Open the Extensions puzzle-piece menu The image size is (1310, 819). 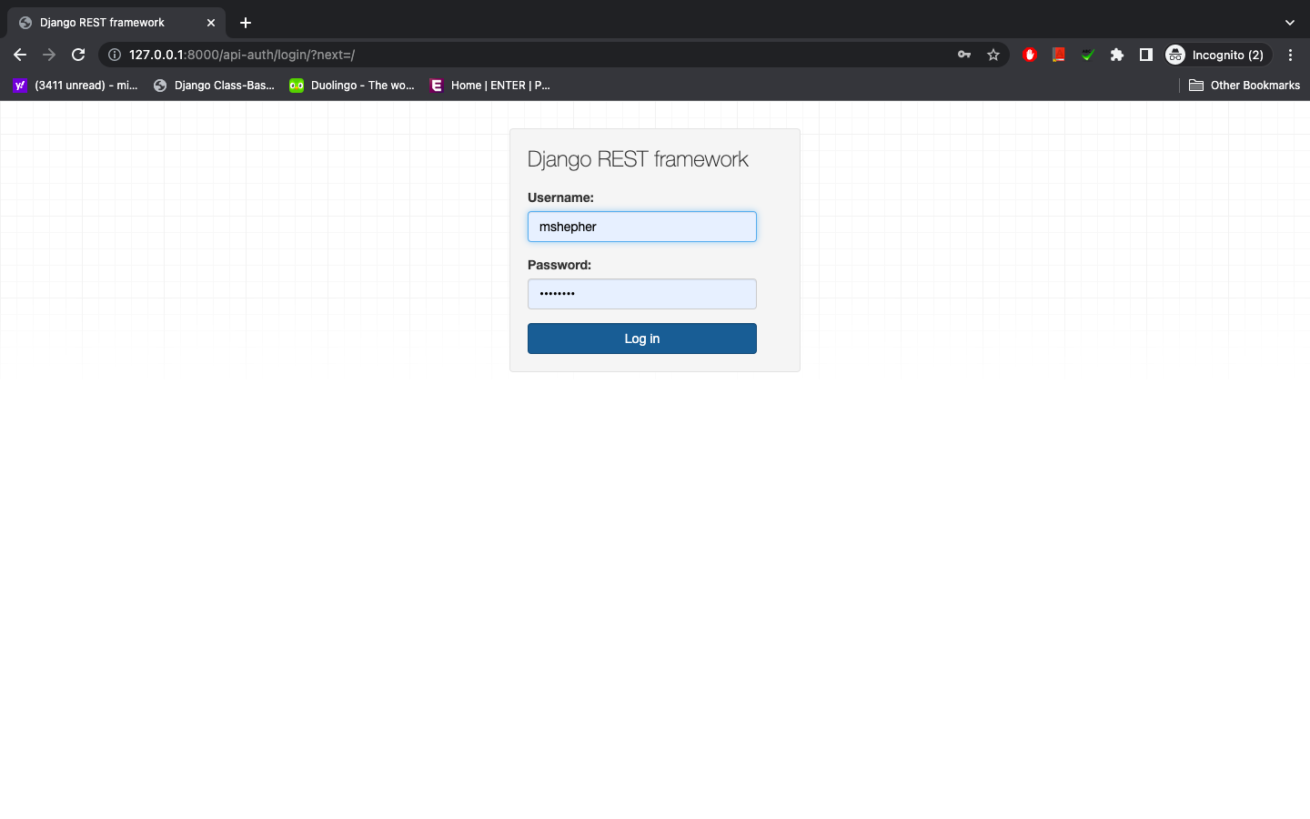pos(1117,55)
